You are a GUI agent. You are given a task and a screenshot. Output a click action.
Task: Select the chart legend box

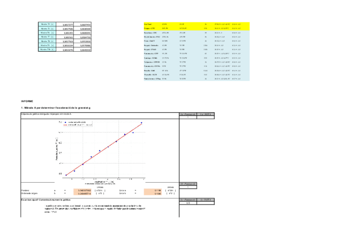pos(79,123)
